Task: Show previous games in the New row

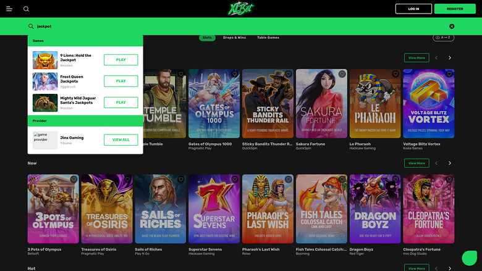Action: click(436, 163)
